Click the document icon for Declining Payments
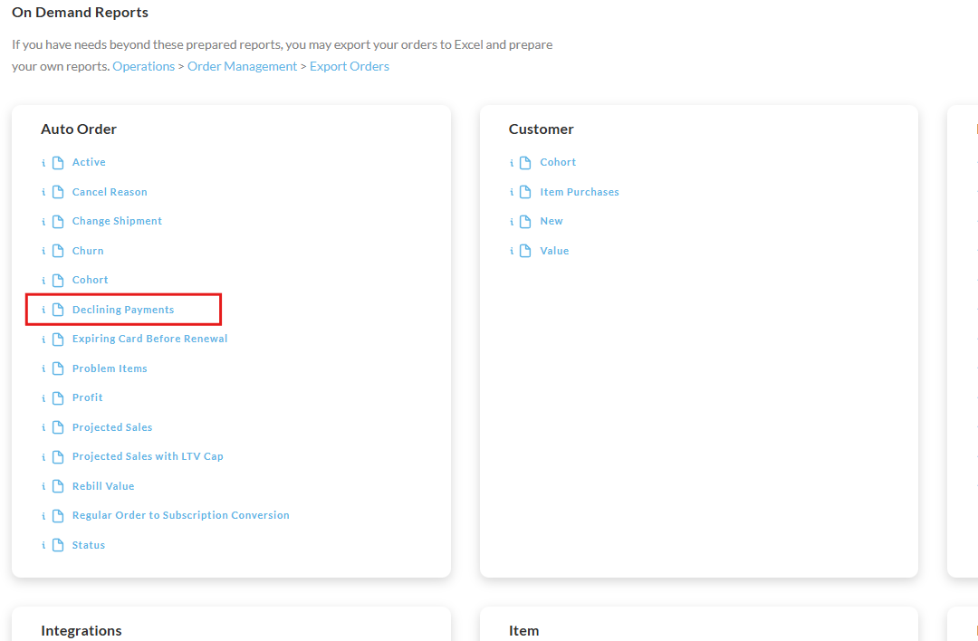This screenshot has height=641, width=978. [x=58, y=310]
